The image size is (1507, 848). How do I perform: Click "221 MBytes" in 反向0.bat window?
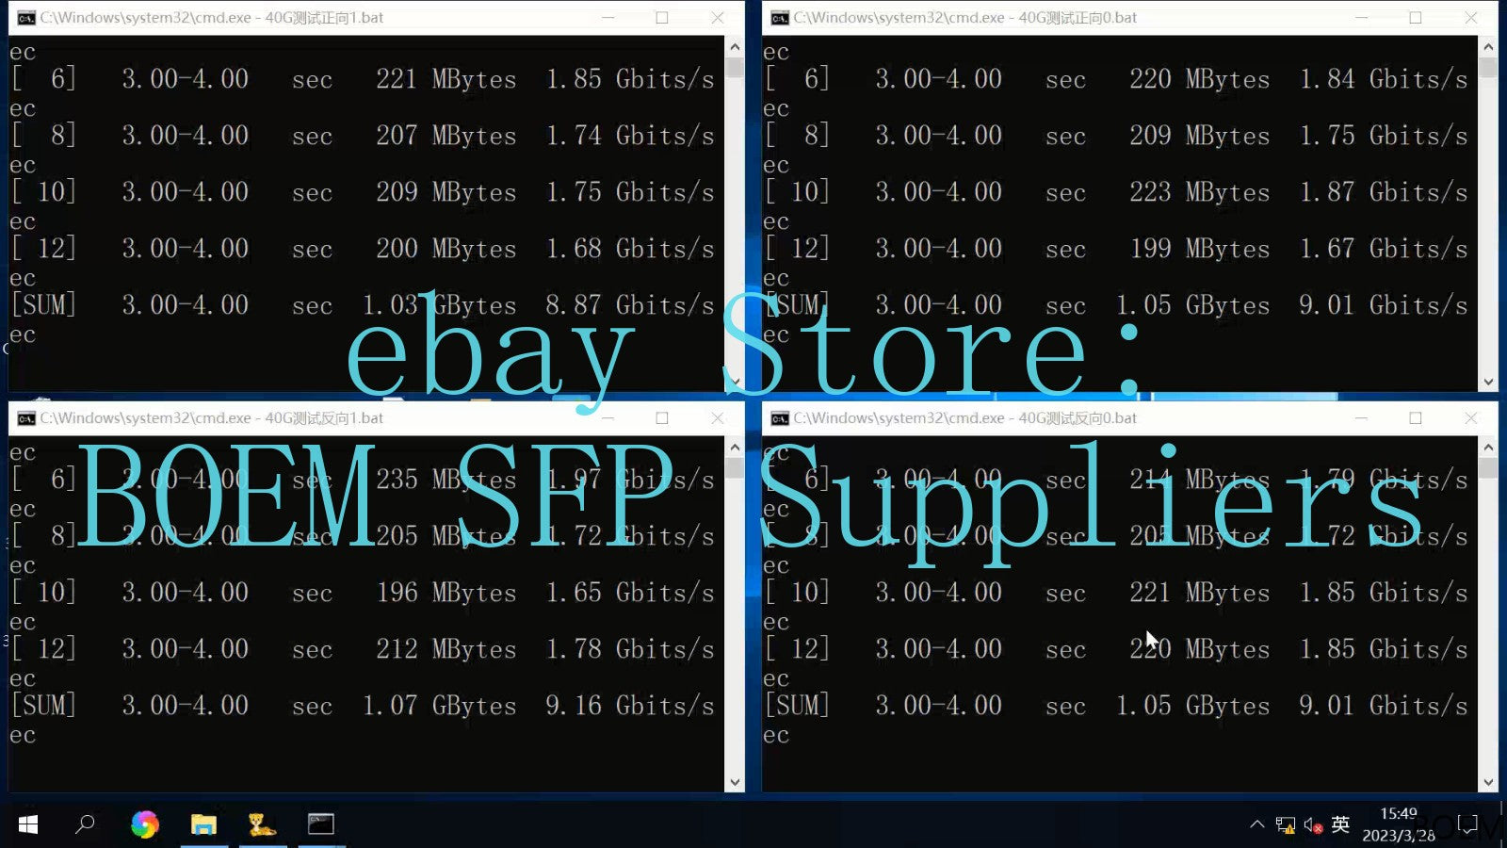[x=1199, y=593]
